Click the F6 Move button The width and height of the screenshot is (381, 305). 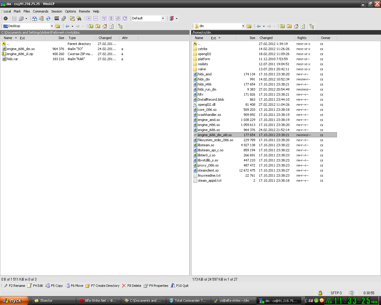tap(74, 286)
